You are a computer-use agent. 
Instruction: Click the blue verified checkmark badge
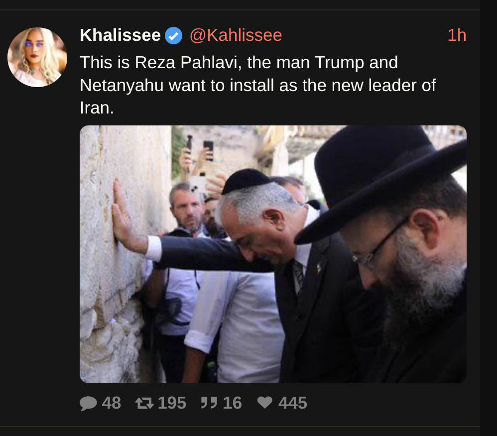173,35
